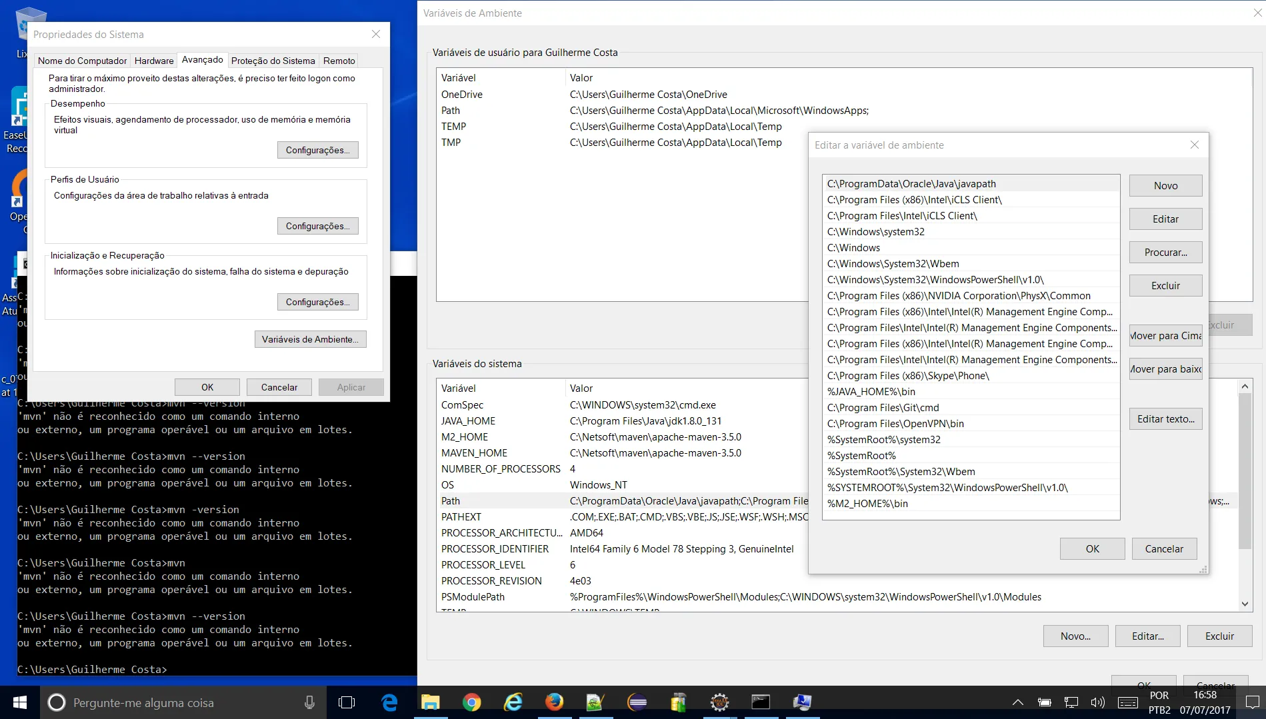Open the Task View button

347,702
